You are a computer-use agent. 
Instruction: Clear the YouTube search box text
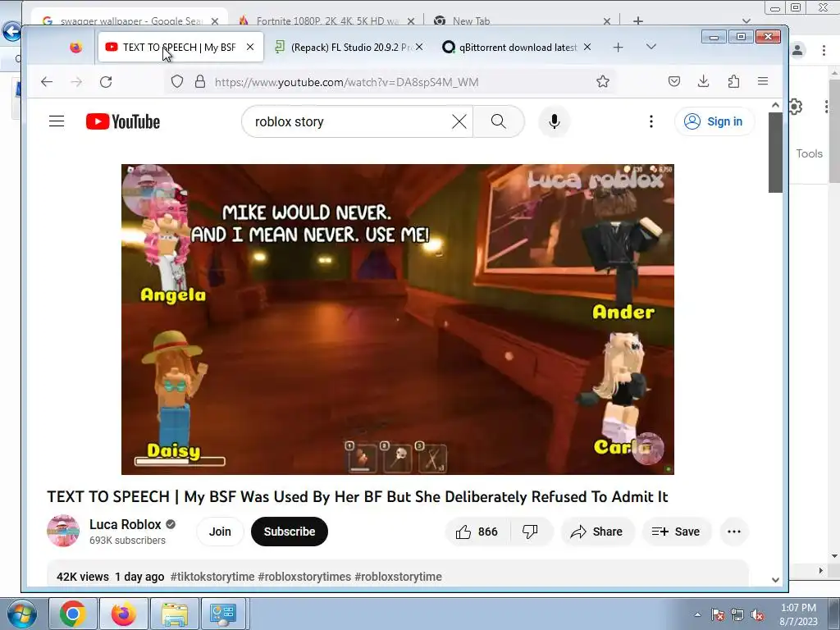pyautogui.click(x=459, y=121)
